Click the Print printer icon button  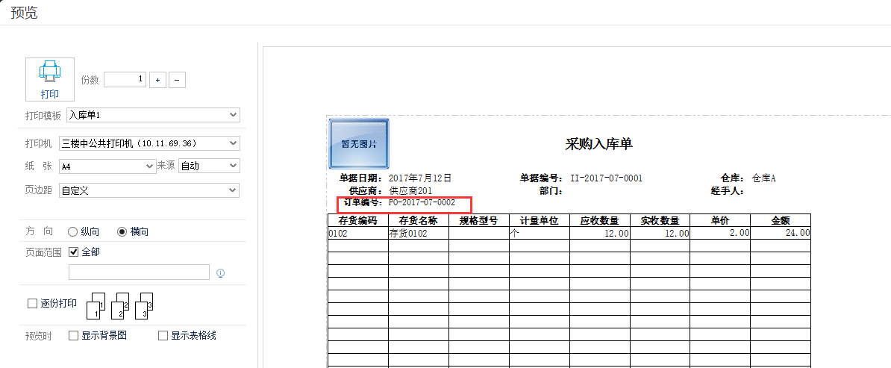coord(49,79)
